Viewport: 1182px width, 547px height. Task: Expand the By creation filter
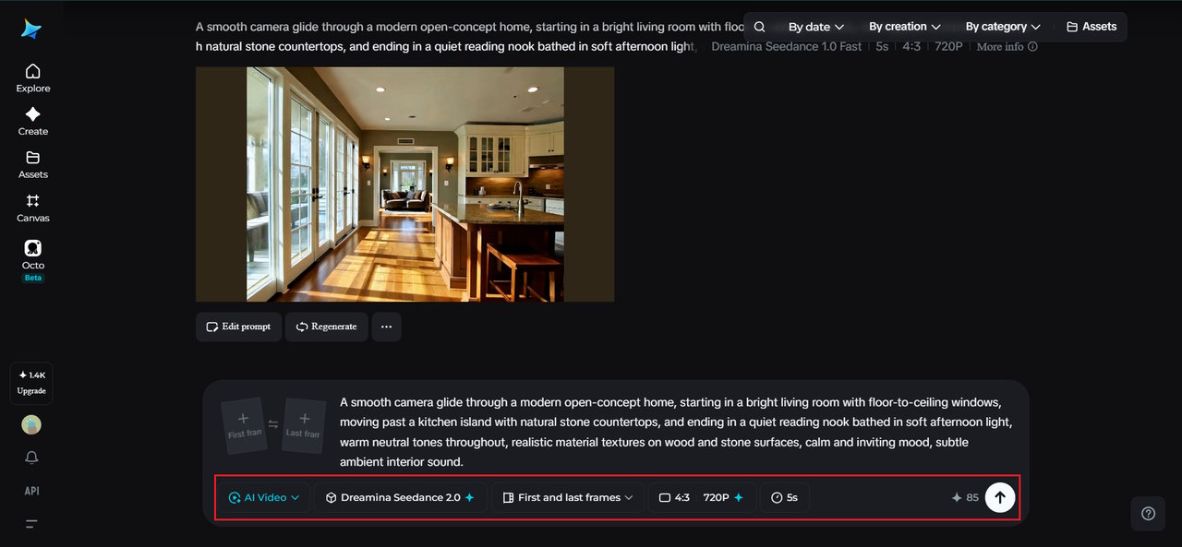coord(904,27)
